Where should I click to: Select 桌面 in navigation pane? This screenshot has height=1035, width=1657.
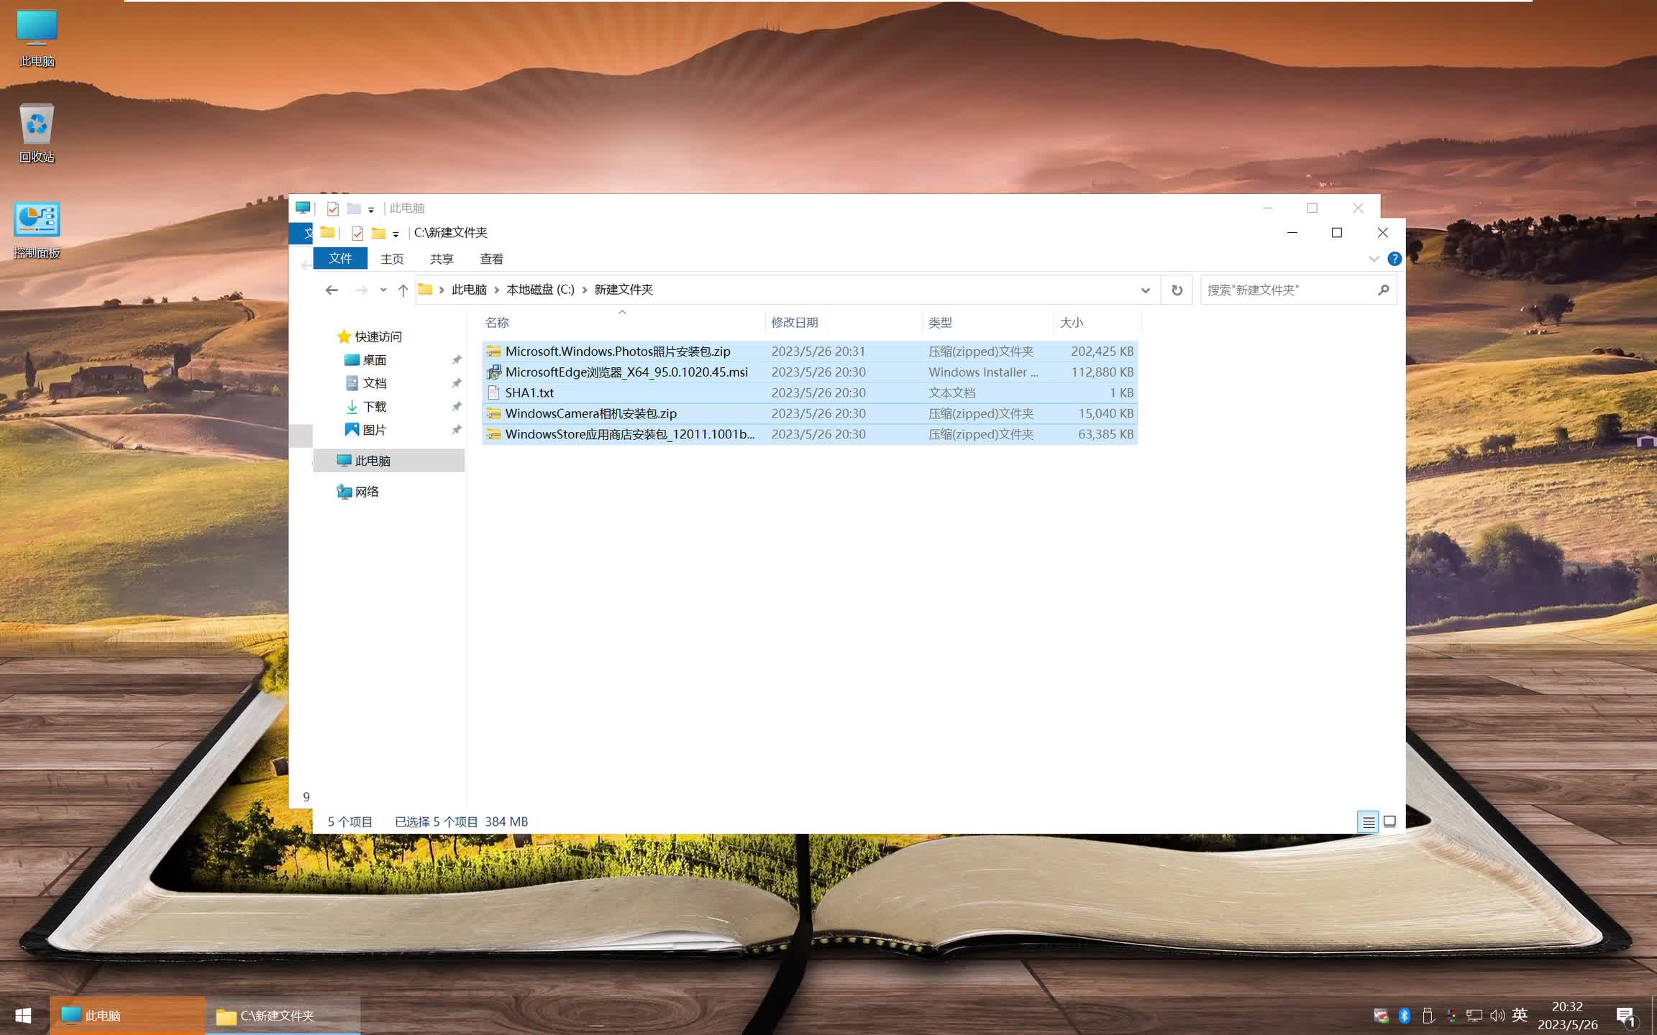[x=374, y=360]
